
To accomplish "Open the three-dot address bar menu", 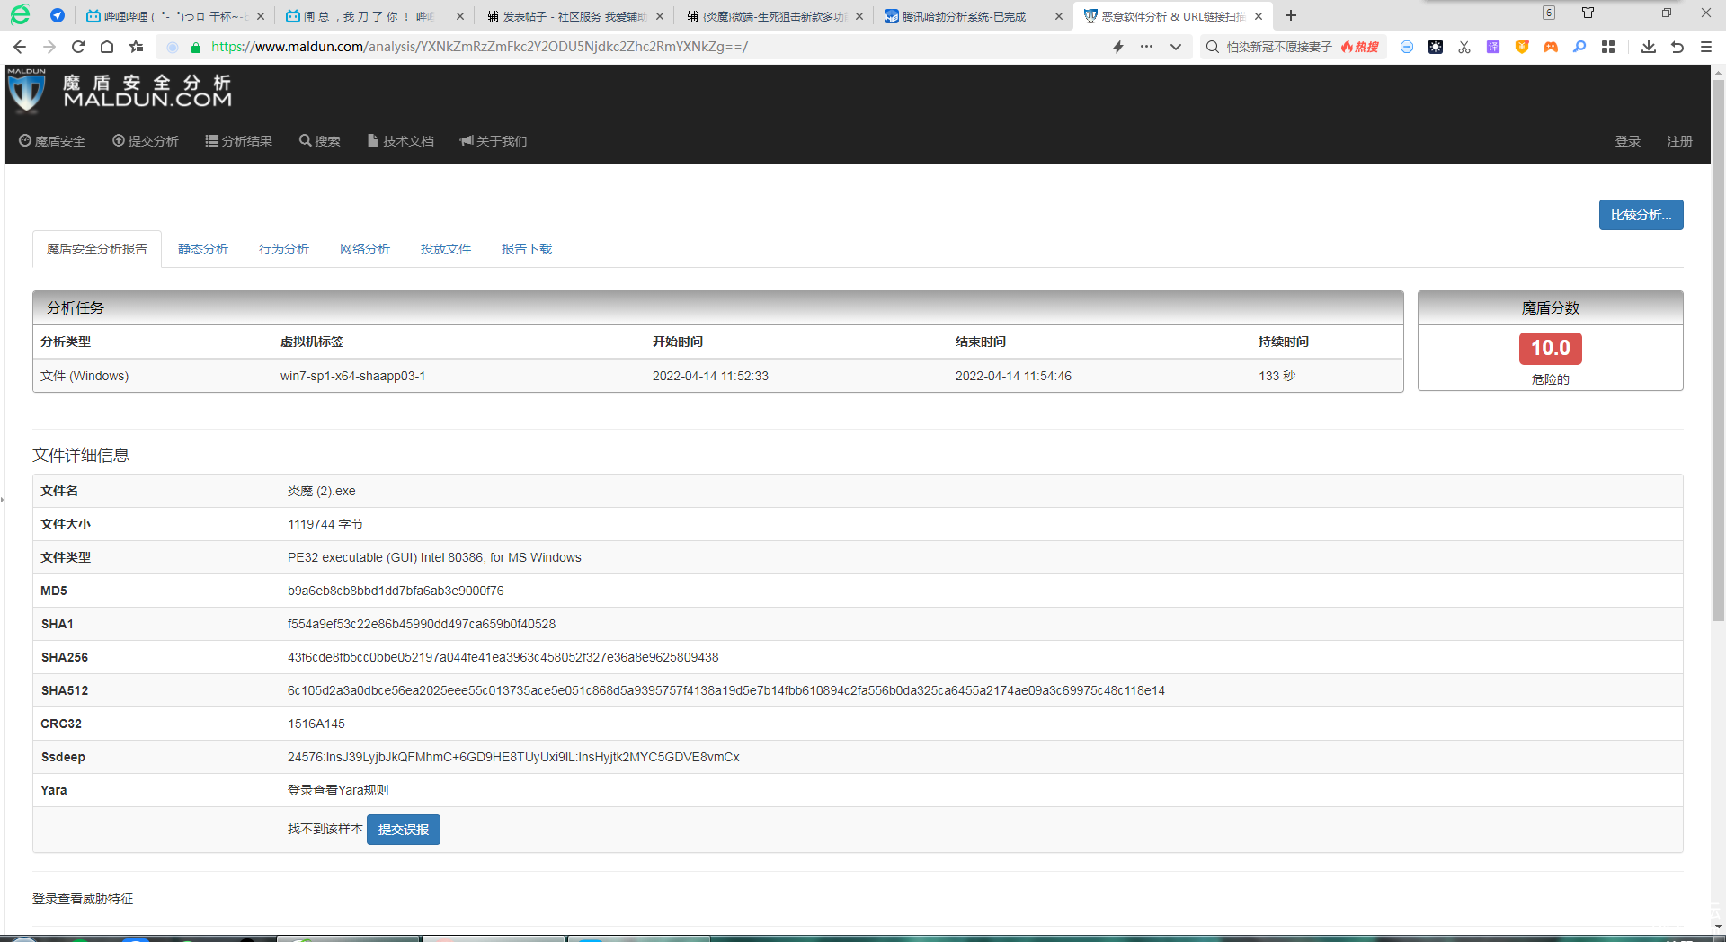I will point(1146,47).
